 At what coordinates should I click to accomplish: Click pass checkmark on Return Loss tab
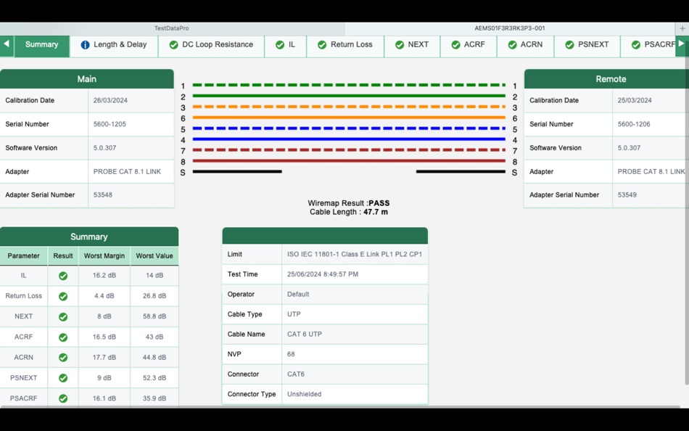coord(322,45)
